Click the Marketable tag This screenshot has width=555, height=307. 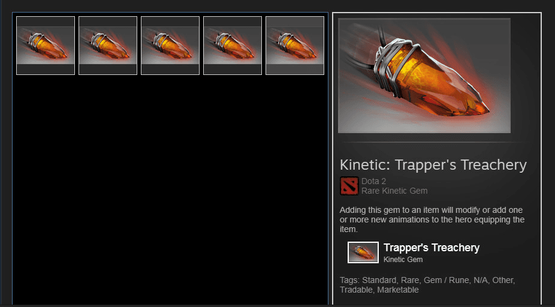(x=398, y=290)
